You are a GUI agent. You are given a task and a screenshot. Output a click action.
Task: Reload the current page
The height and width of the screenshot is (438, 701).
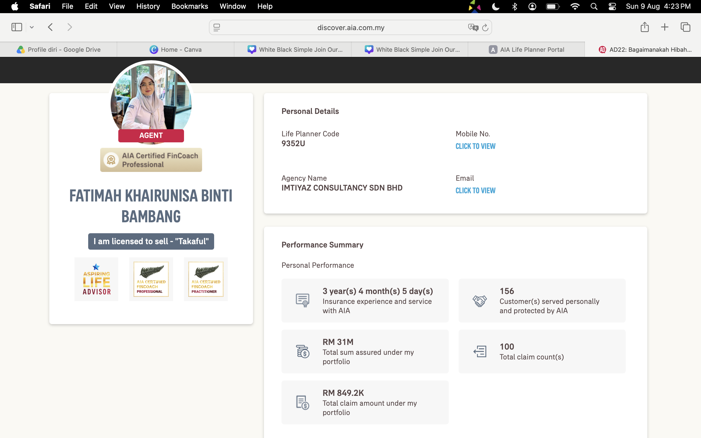485,28
